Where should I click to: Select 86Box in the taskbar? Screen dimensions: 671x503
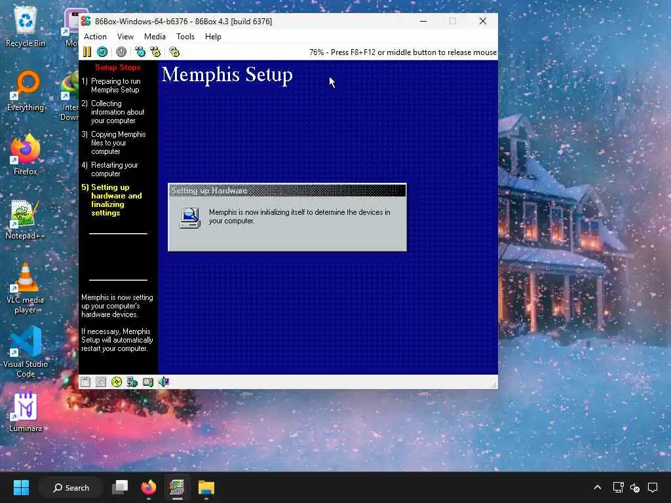[177, 487]
